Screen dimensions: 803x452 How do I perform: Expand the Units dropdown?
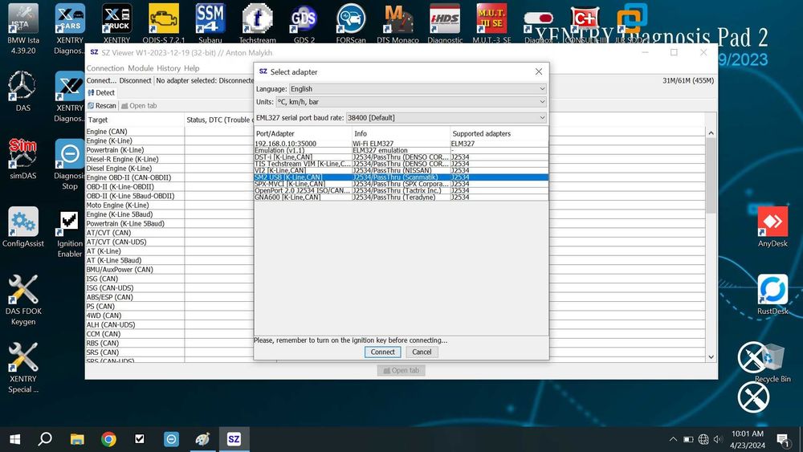(410, 102)
